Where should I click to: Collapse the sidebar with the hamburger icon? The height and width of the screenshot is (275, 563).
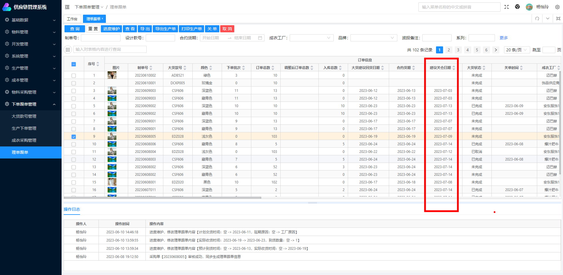[67, 7]
